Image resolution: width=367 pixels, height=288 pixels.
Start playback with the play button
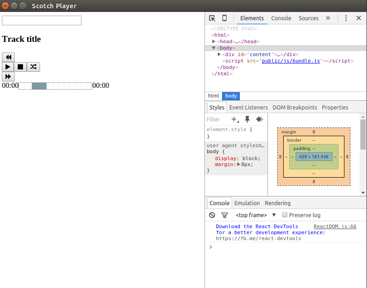pyautogui.click(x=8, y=67)
